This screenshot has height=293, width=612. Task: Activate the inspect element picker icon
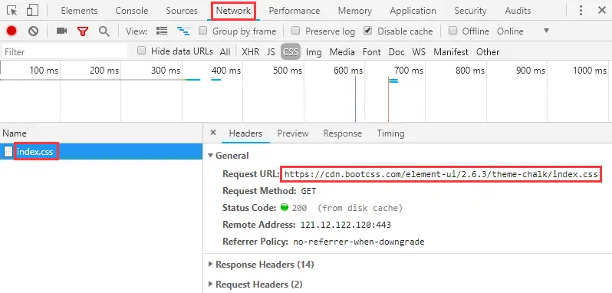12,11
